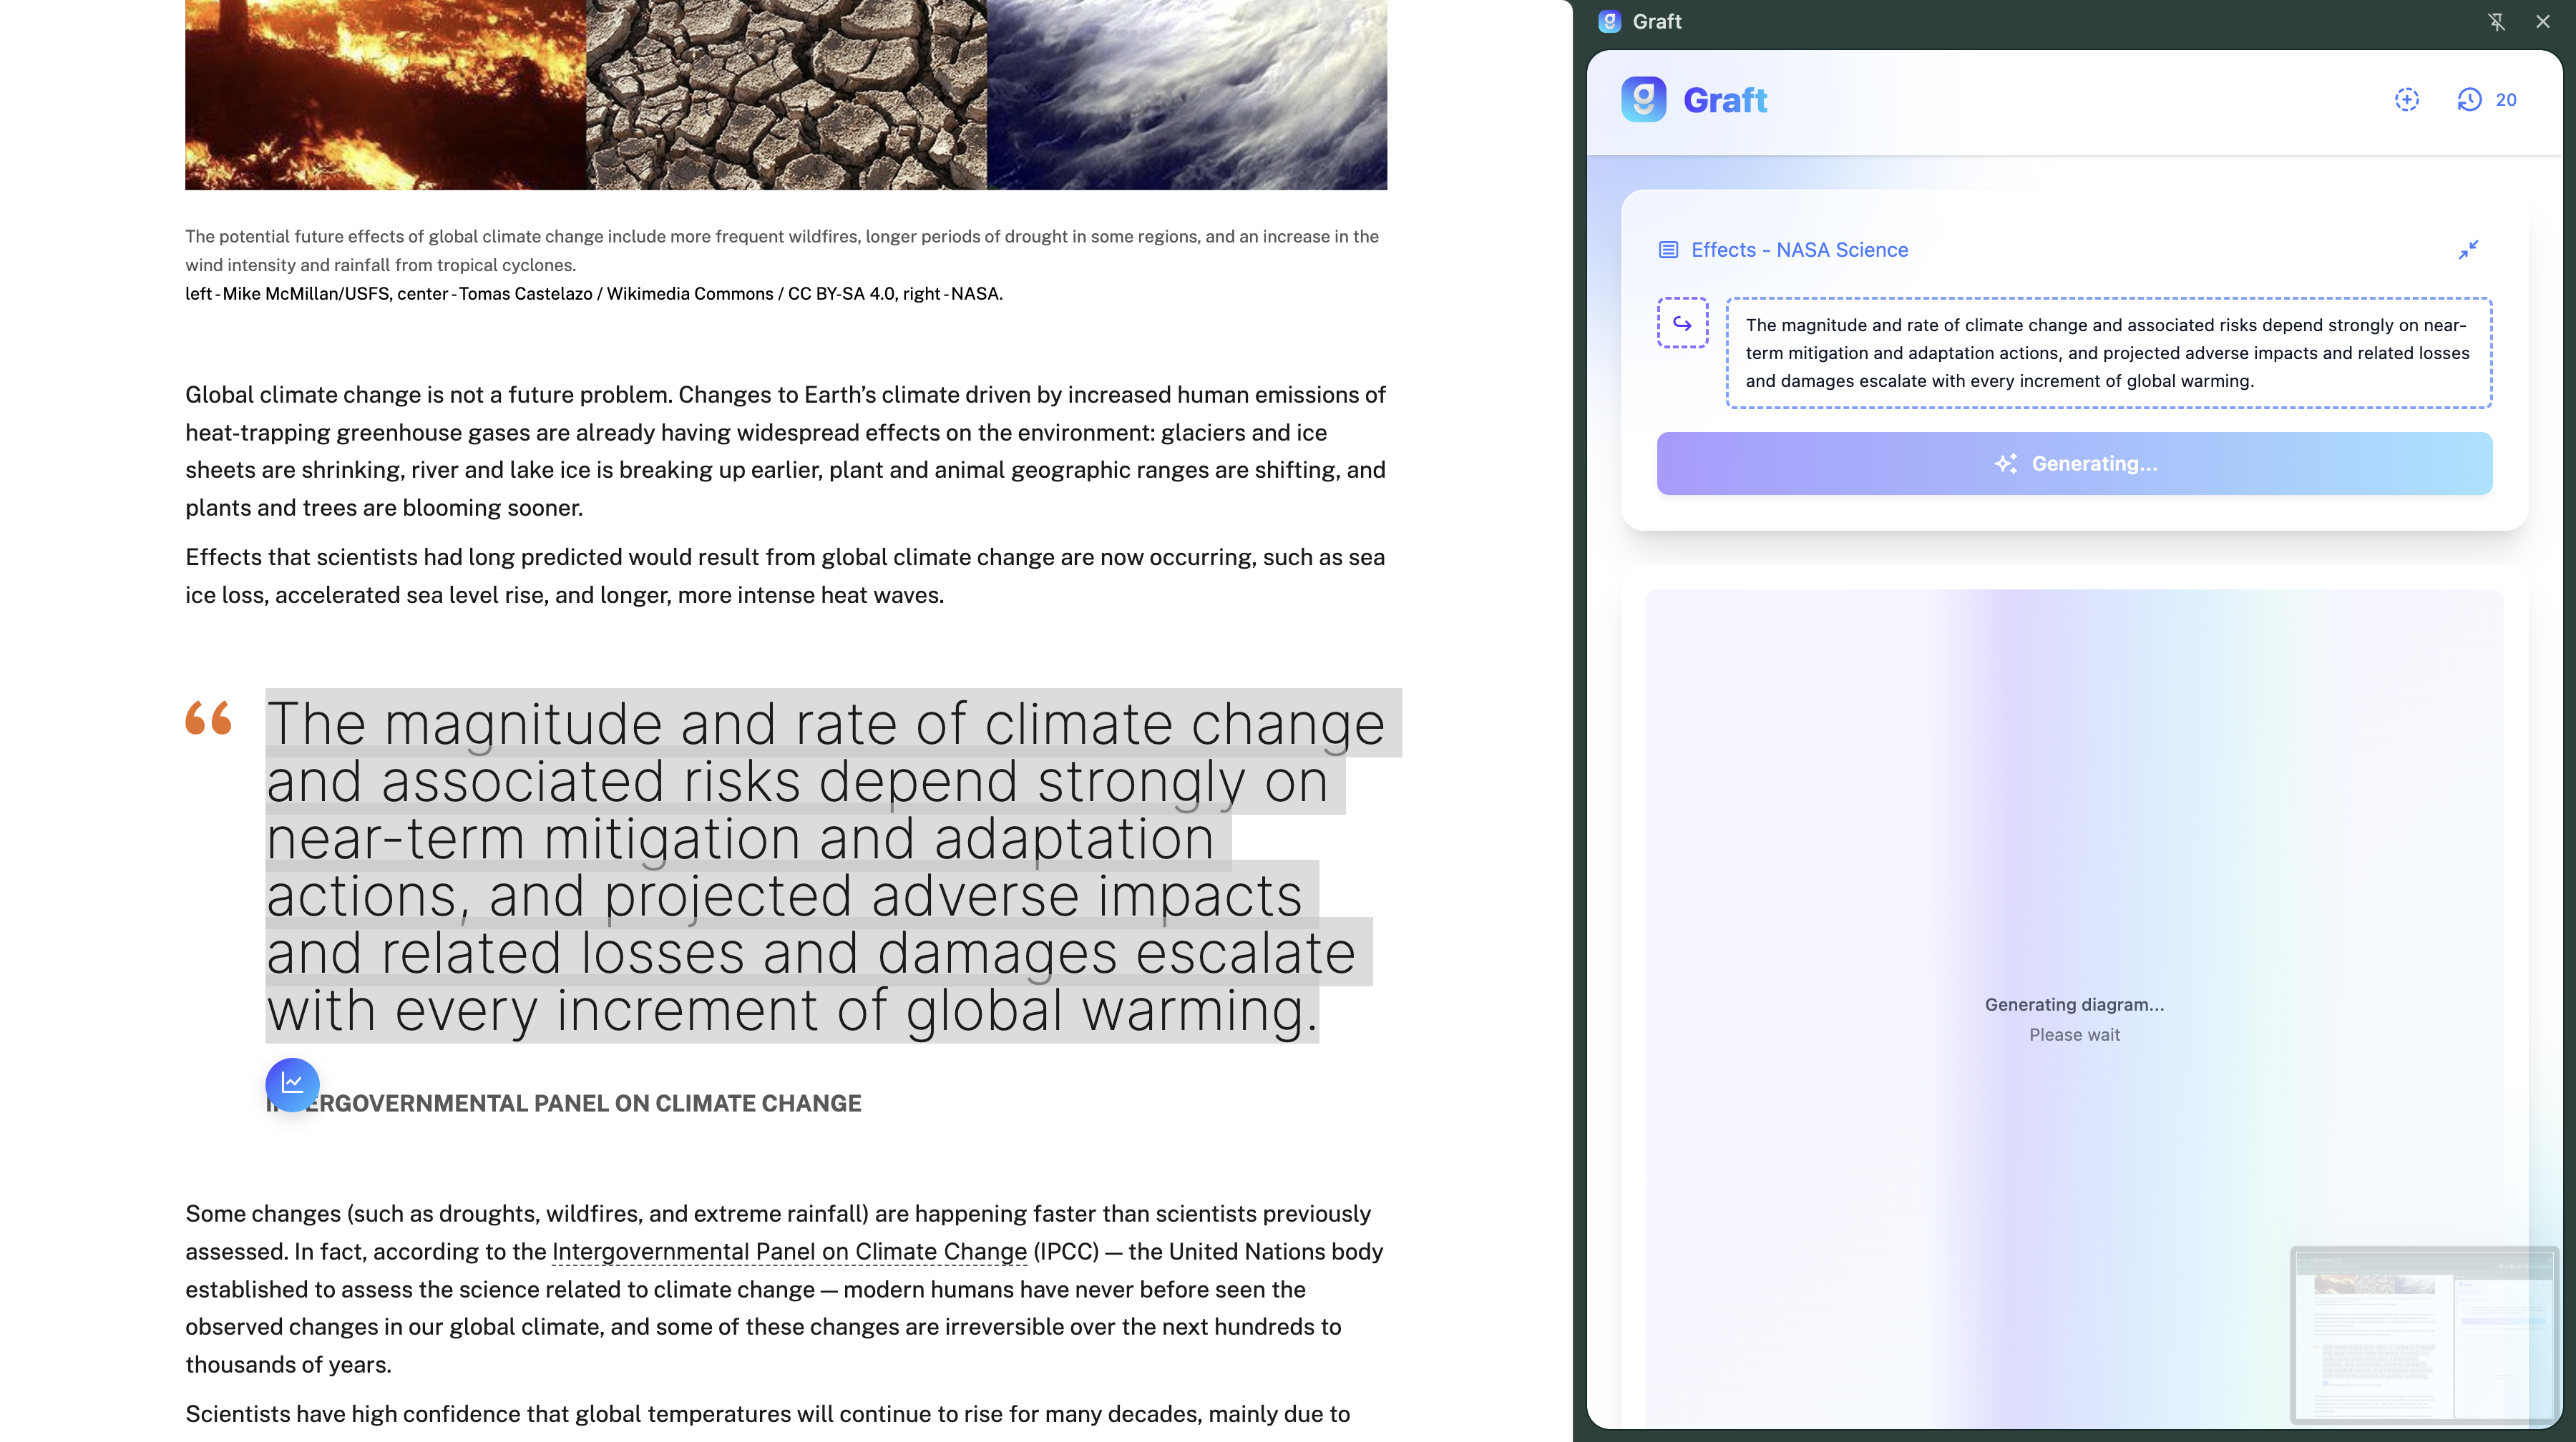Open the Intergovernmental Panel on Climate Change link
Image resolution: width=2576 pixels, height=1442 pixels.
click(x=789, y=1251)
